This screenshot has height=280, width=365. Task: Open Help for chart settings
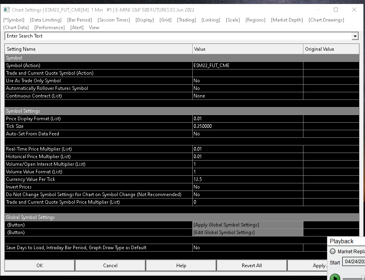pyautogui.click(x=181, y=265)
